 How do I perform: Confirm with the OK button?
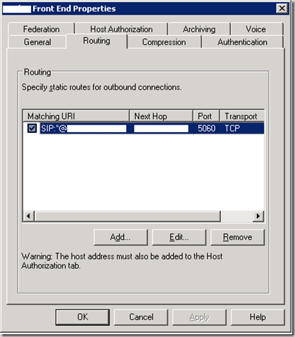82,317
